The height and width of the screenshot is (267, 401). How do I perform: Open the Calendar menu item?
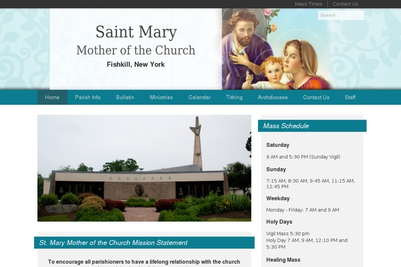[x=199, y=97]
